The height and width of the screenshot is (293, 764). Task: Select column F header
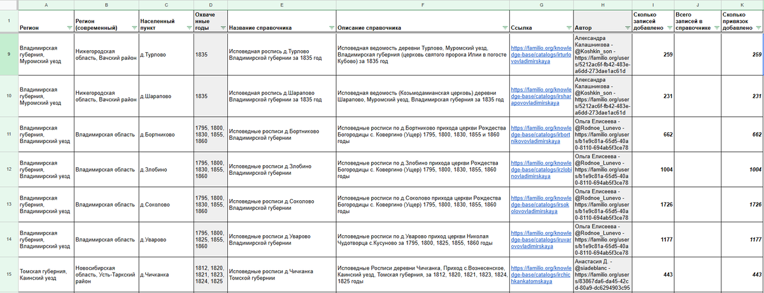tap(422, 4)
